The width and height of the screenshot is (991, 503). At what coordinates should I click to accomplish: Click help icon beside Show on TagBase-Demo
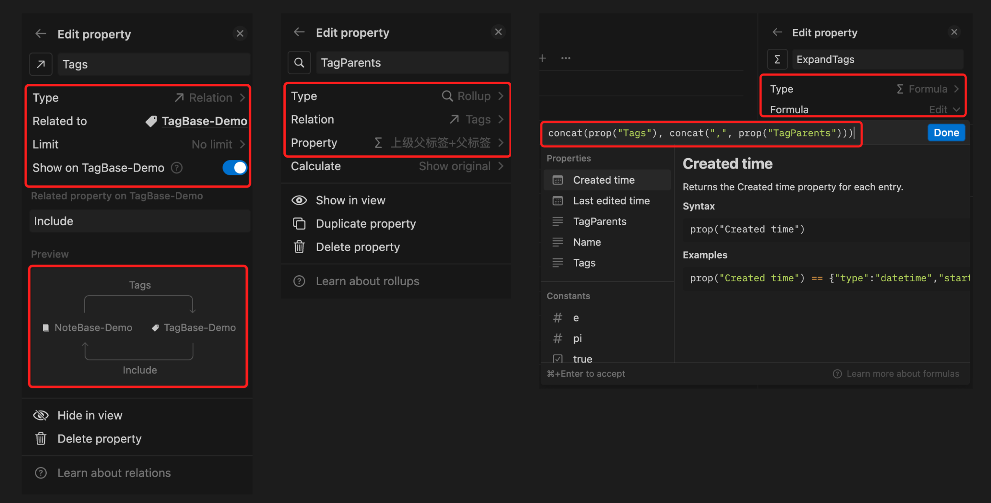177,168
